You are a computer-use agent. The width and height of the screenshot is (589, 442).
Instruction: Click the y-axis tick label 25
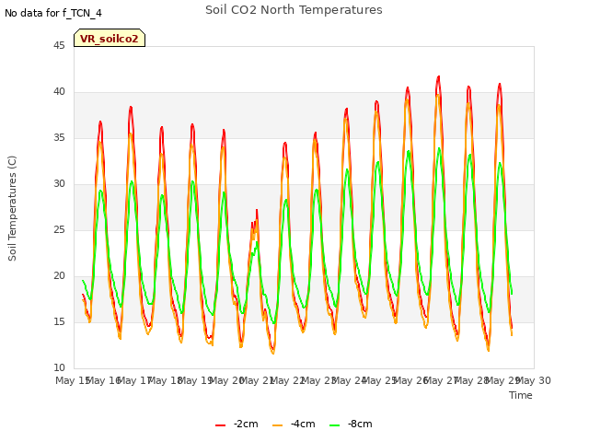59,229
